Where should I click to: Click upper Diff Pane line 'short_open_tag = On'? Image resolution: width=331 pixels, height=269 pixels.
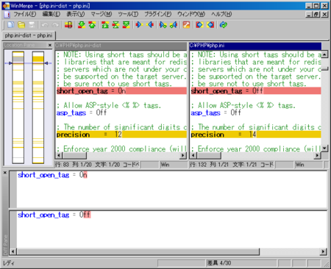52,175
